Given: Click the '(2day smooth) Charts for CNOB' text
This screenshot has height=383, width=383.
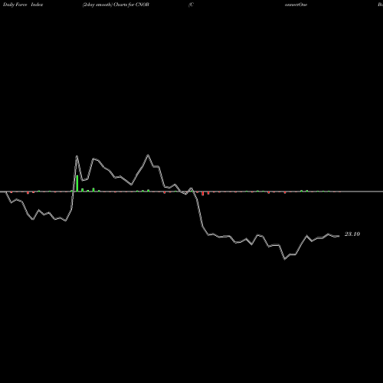Looking at the screenshot, I should (116, 5).
